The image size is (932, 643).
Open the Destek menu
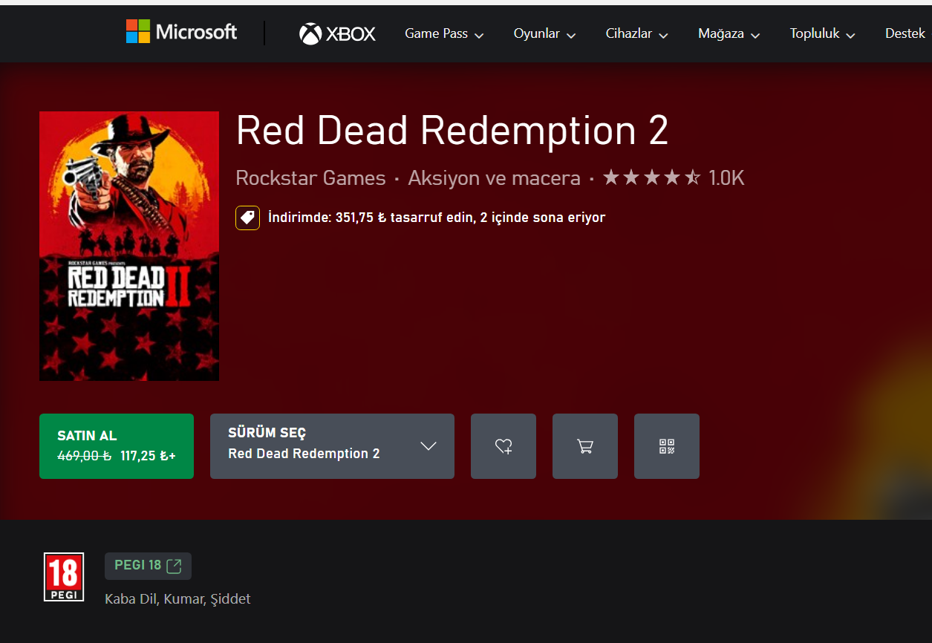(905, 34)
